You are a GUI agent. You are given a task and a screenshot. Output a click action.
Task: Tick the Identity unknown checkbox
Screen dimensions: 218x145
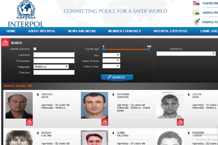point(35,49)
